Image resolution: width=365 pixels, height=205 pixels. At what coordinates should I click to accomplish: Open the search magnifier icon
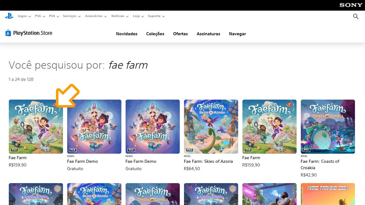point(355,16)
